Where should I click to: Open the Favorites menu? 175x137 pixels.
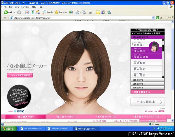25,7
